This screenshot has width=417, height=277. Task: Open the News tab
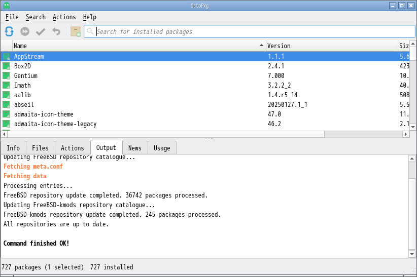coord(135,148)
